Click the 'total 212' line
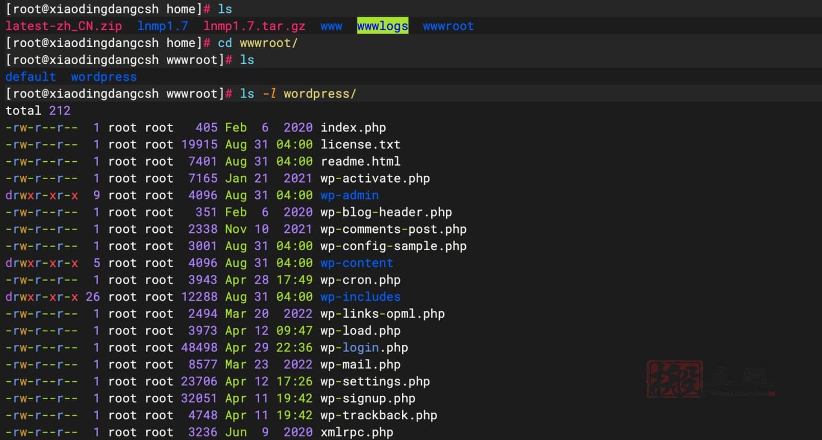Screen dimensions: 822x440 coord(38,110)
